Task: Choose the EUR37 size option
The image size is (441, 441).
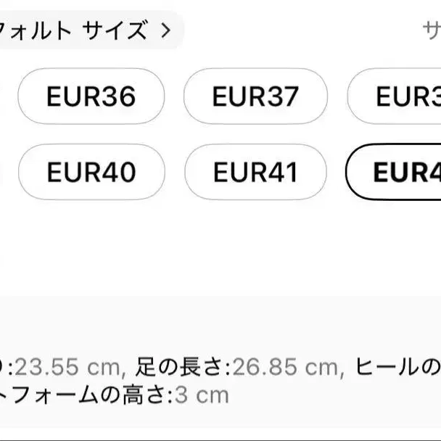Action: pos(255,96)
